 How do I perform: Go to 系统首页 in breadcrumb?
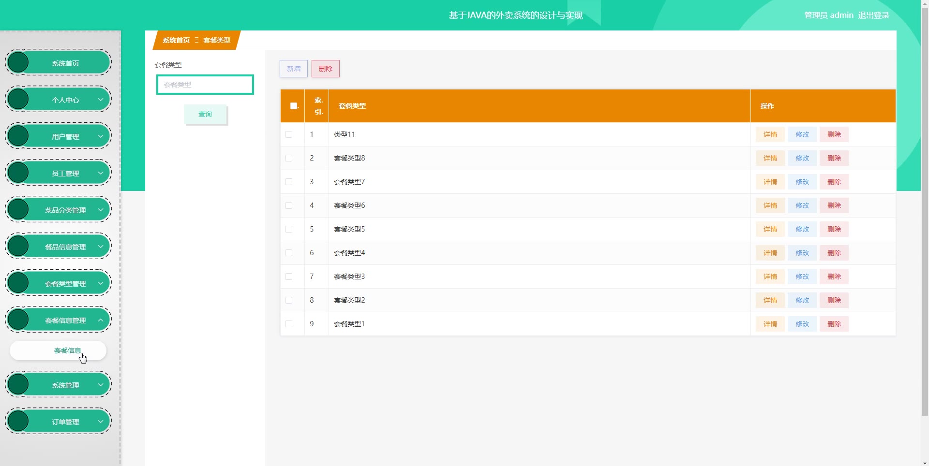click(176, 40)
